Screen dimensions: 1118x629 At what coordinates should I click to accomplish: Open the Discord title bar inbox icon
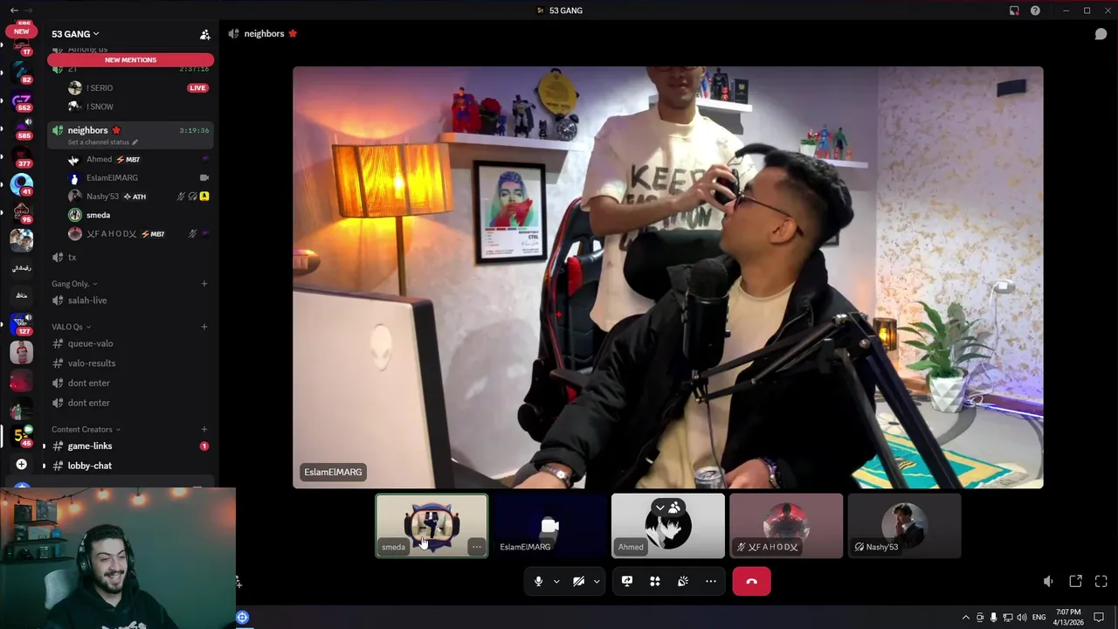click(1014, 10)
